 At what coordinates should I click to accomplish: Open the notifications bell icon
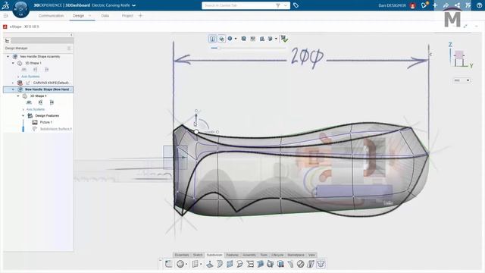[x=424, y=5]
